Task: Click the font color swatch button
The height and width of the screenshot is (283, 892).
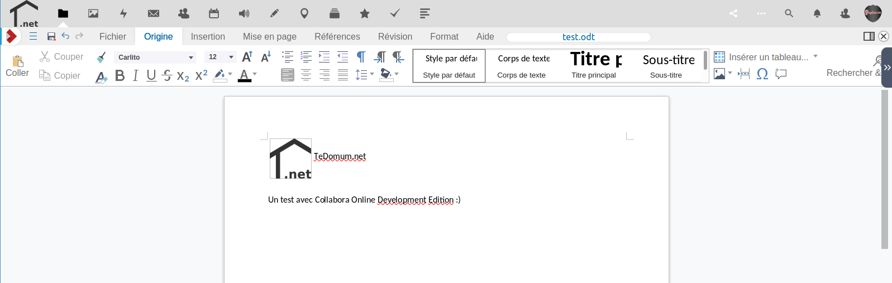Action: click(x=244, y=75)
